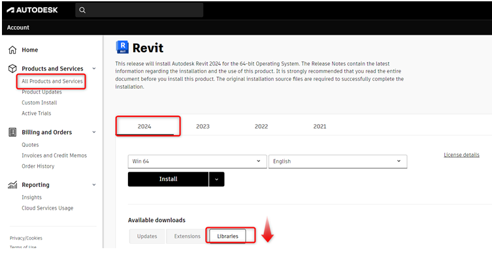The height and width of the screenshot is (256, 492).
Task: Open Product Updates
Action: [x=42, y=92]
